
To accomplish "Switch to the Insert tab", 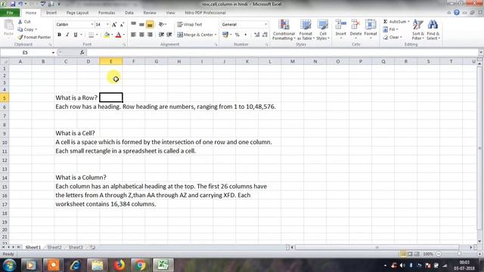I will (51, 13).
